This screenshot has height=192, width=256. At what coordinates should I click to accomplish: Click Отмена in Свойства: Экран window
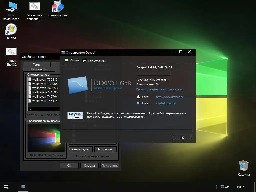tap(89, 165)
